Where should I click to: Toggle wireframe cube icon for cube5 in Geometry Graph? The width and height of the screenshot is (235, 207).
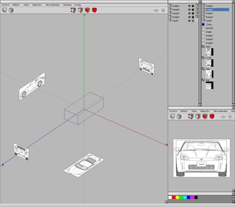pos(196,21)
